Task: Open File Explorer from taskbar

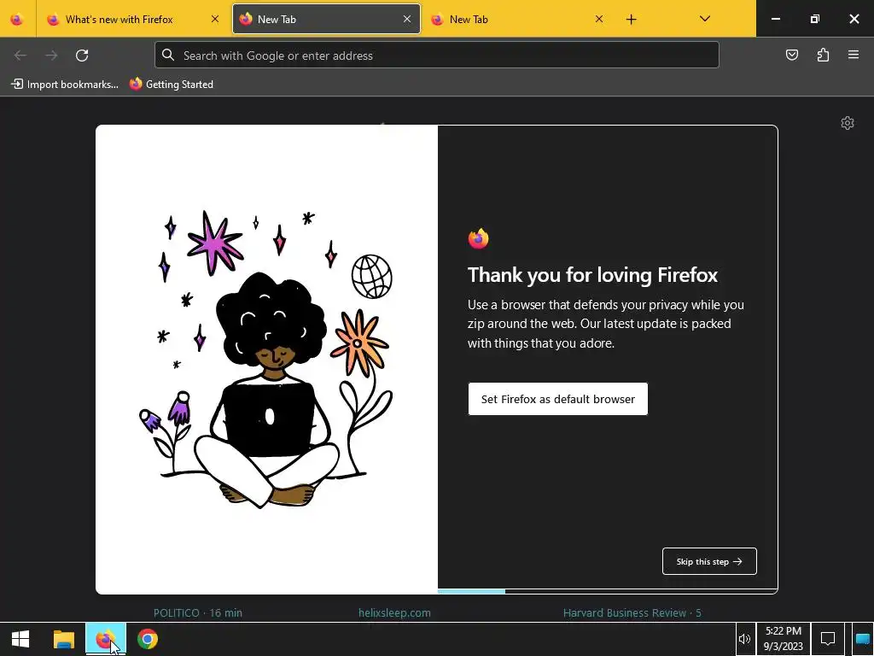Action: pyautogui.click(x=63, y=639)
